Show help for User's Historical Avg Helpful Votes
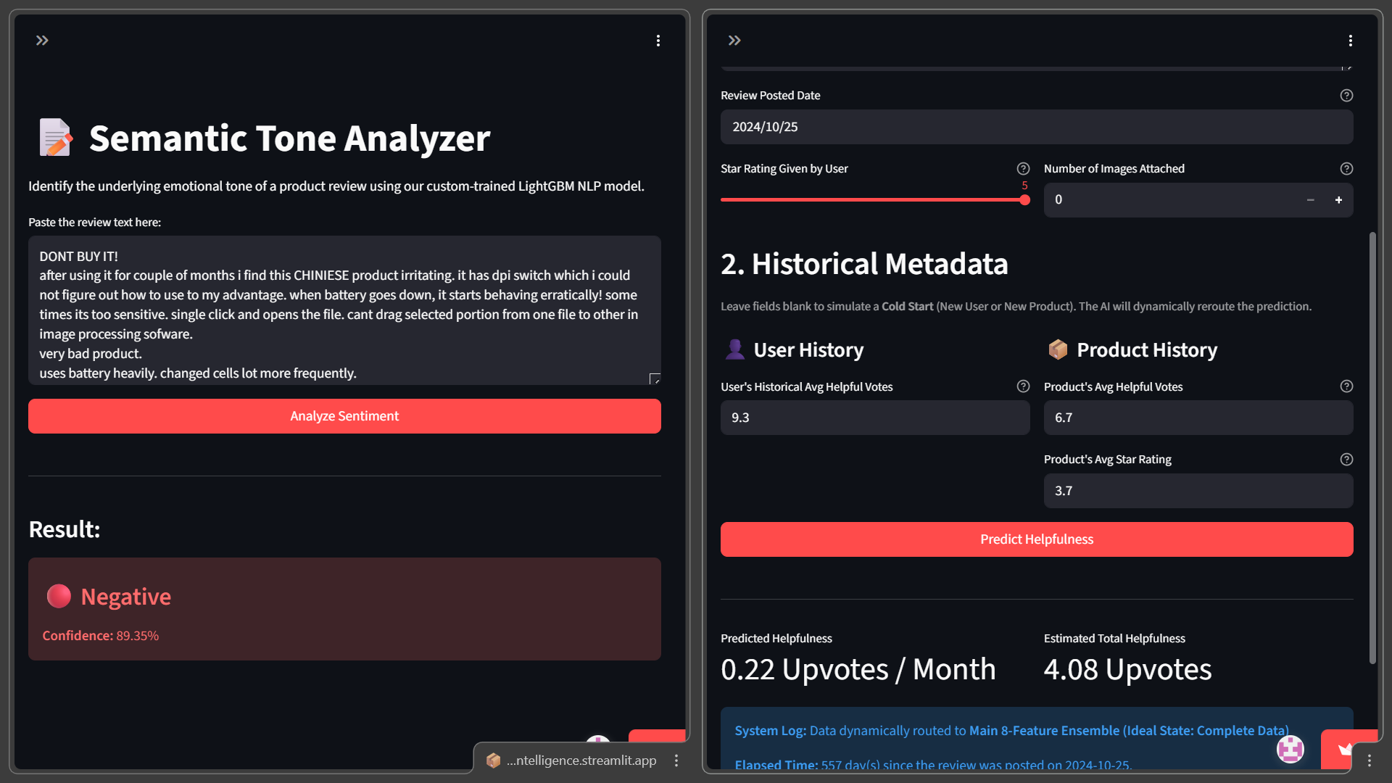Viewport: 1392px width, 783px height. pyautogui.click(x=1023, y=386)
